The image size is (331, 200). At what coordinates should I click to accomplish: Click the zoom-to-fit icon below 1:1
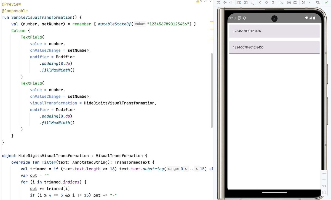point(324,192)
